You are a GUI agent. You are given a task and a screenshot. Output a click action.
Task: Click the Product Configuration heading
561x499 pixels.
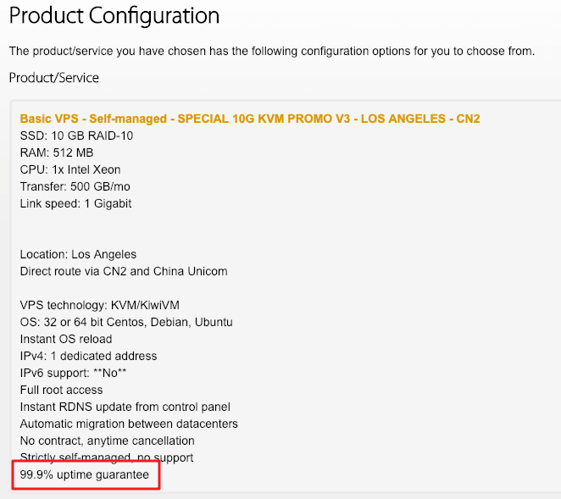[x=114, y=16]
